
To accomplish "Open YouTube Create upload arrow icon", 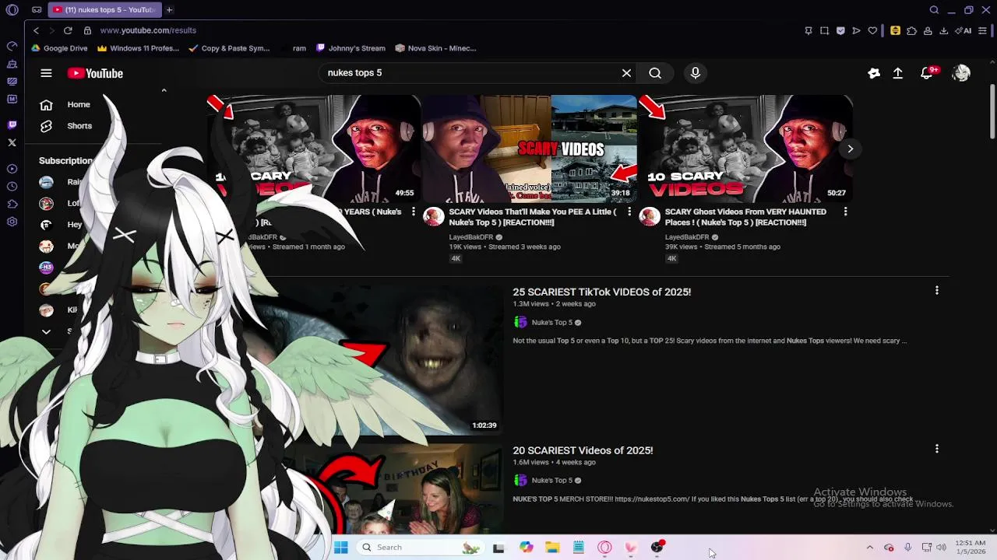I will pos(898,73).
